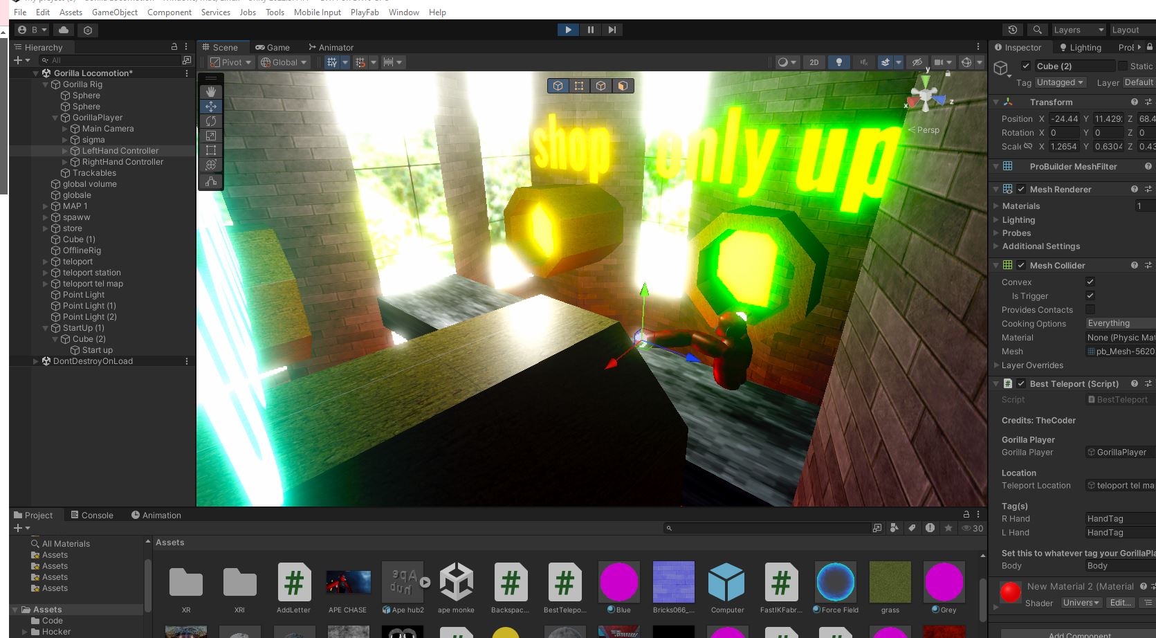This screenshot has width=1156, height=638.
Task: Open the custom editor tools icon
Action: point(211,181)
